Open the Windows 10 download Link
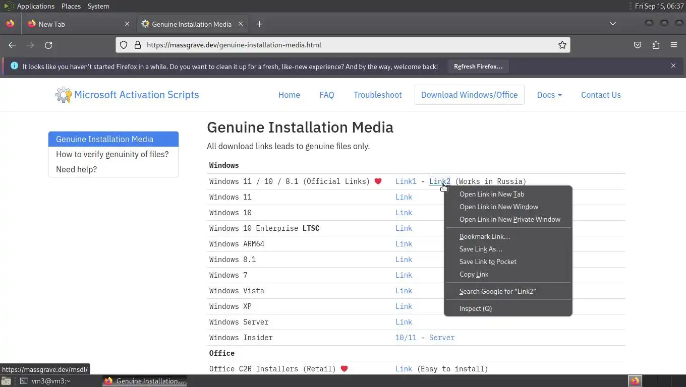Viewport: 686px width, 387px height. [x=404, y=213]
